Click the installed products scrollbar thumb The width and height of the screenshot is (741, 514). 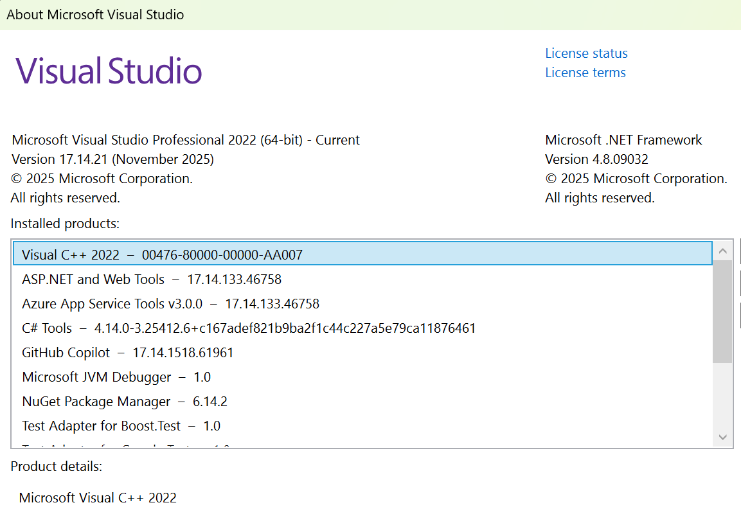coord(722,312)
